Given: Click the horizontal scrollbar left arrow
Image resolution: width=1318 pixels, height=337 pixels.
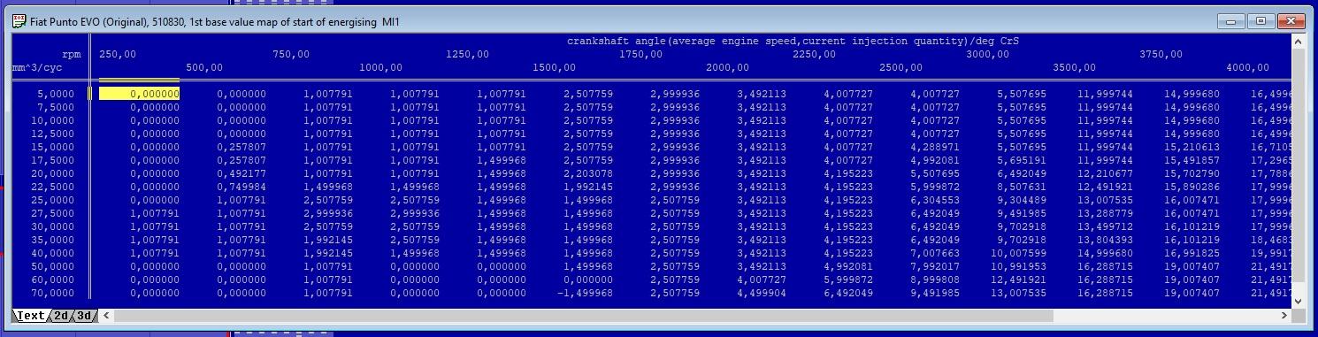Looking at the screenshot, I should click(x=107, y=315).
